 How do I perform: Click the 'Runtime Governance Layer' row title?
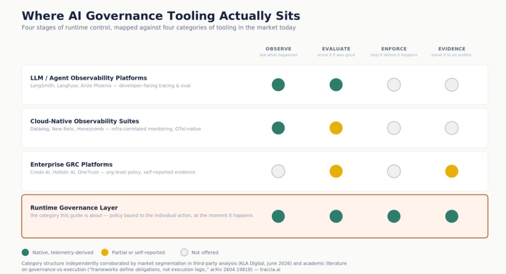(x=74, y=208)
